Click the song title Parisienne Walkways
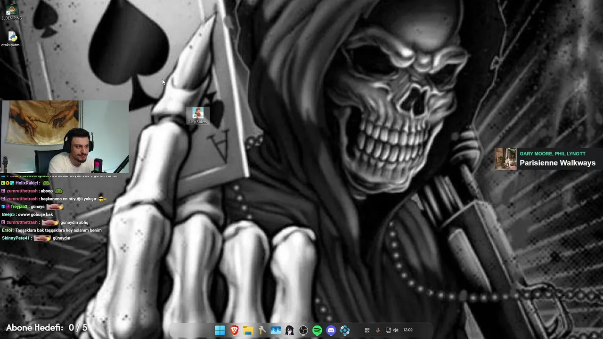 coord(557,163)
